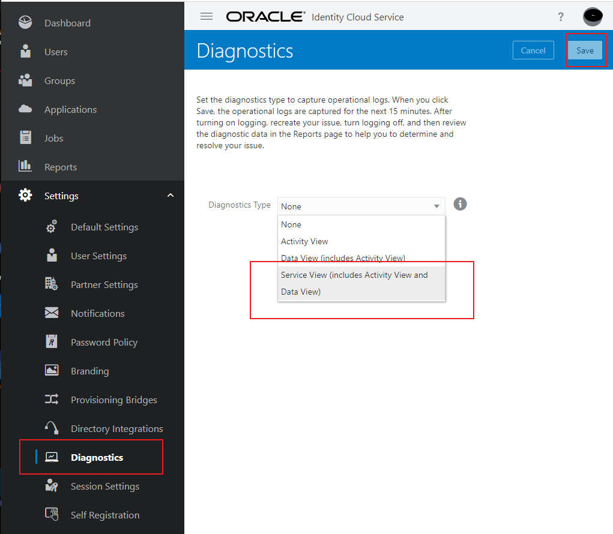
Task: Click the Diagnostics page heading
Action: pos(245,51)
